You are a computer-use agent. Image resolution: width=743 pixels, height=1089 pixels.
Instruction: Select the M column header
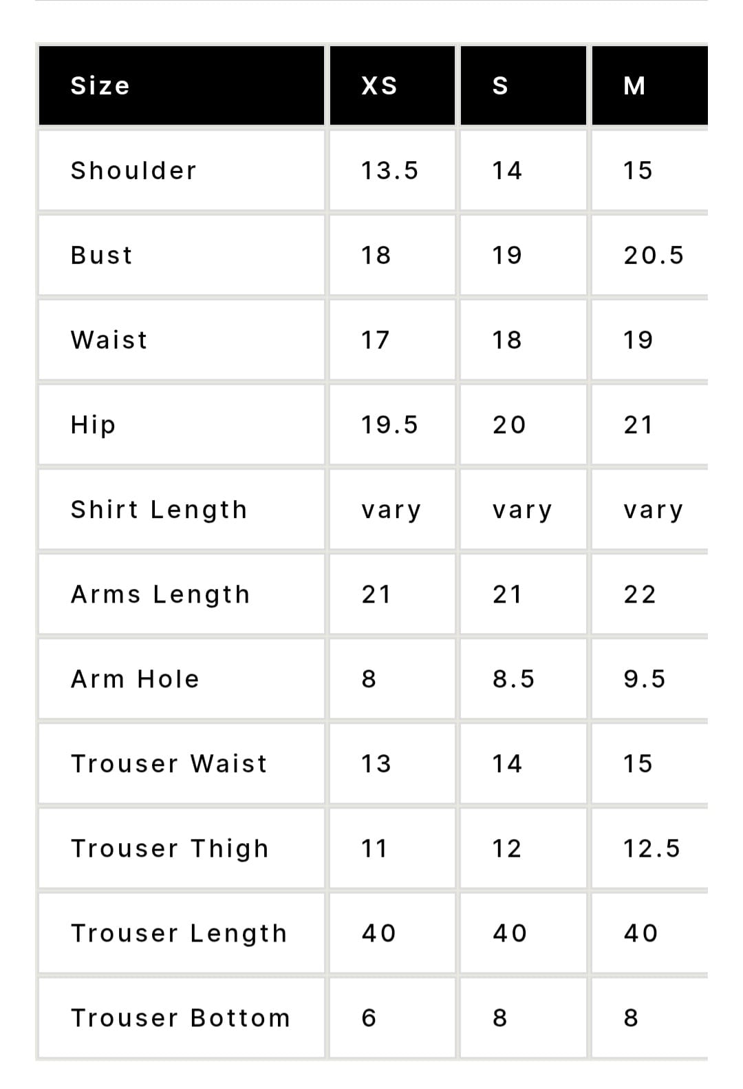pos(649,85)
